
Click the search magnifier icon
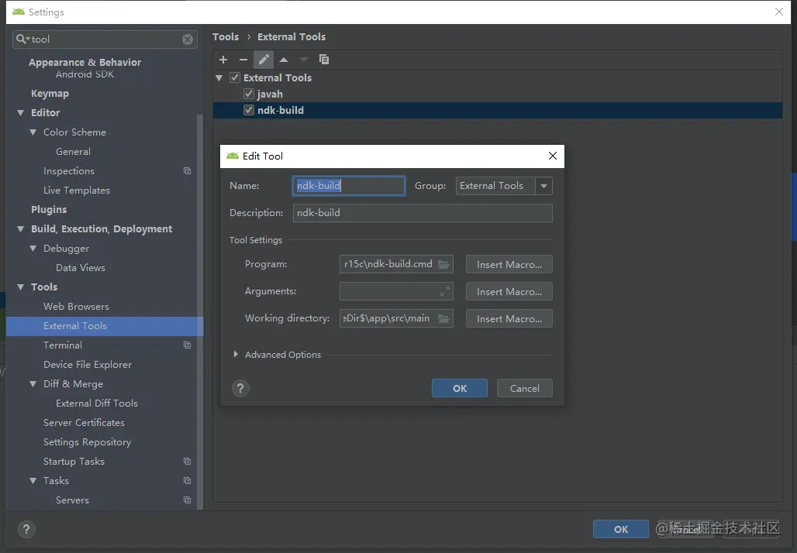[x=22, y=39]
